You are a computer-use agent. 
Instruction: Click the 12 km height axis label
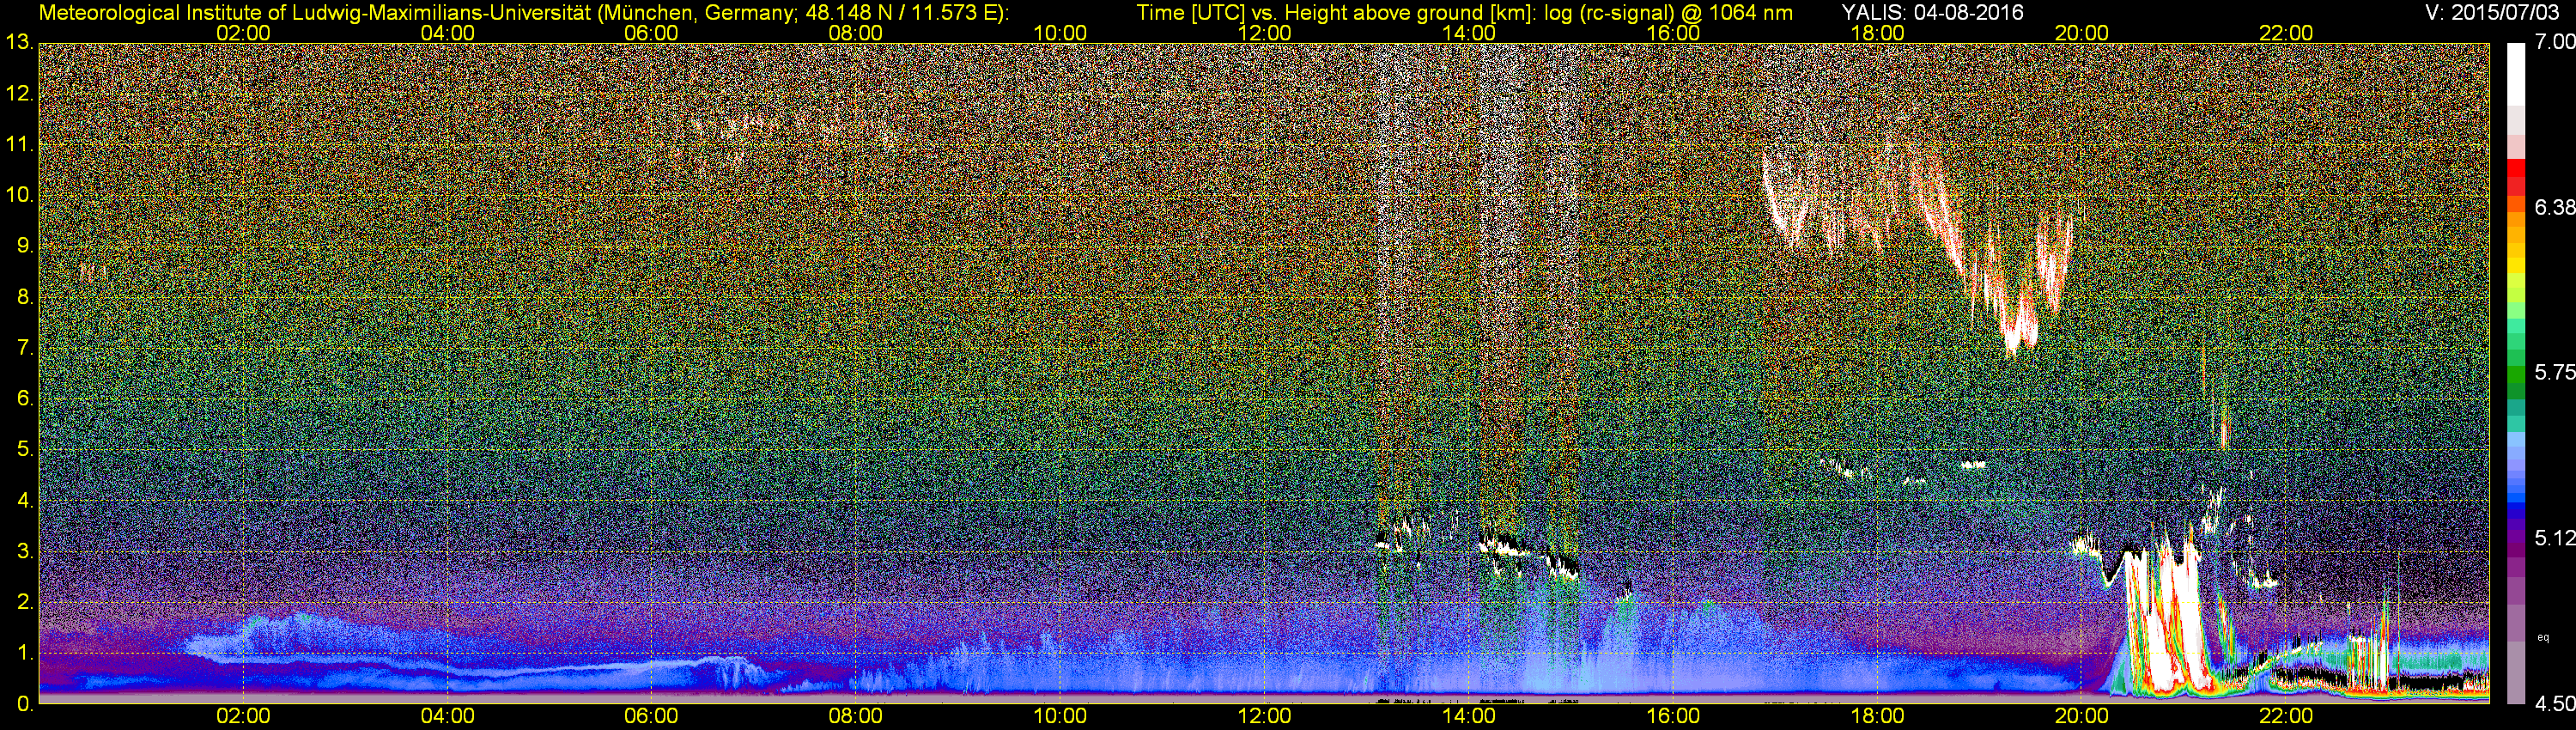(x=18, y=94)
